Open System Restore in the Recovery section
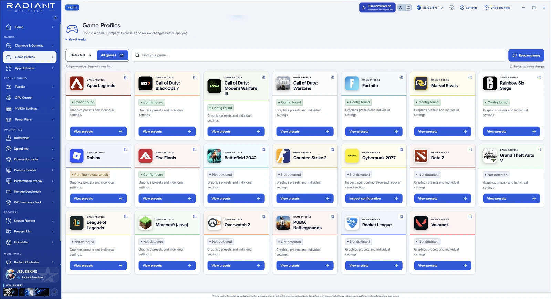The height and width of the screenshot is (299, 551). 30,221
